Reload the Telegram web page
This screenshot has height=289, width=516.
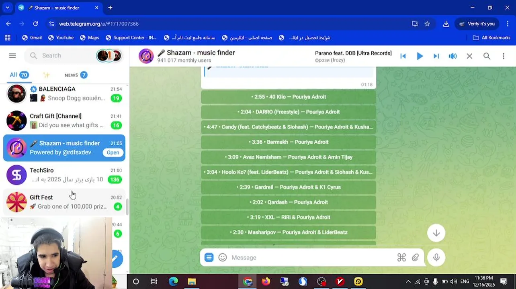tap(35, 24)
